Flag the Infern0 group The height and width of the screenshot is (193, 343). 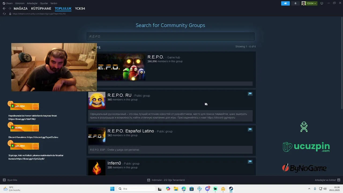(250, 162)
